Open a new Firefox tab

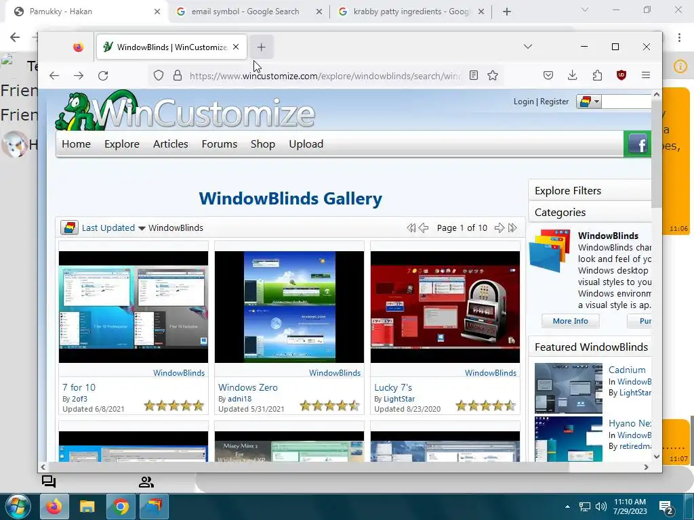[261, 47]
